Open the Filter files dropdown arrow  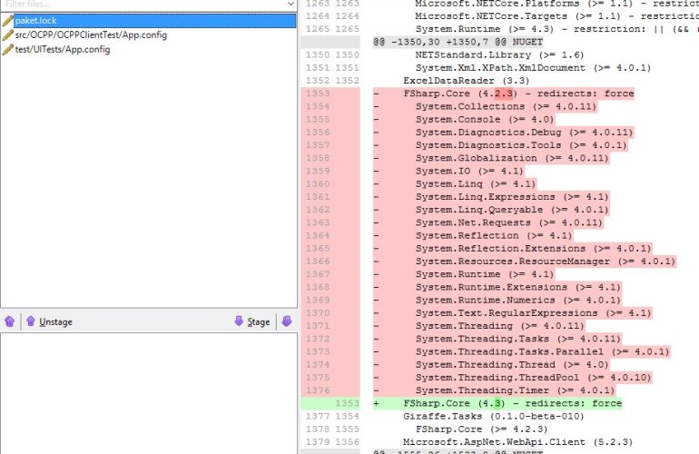tap(290, 5)
